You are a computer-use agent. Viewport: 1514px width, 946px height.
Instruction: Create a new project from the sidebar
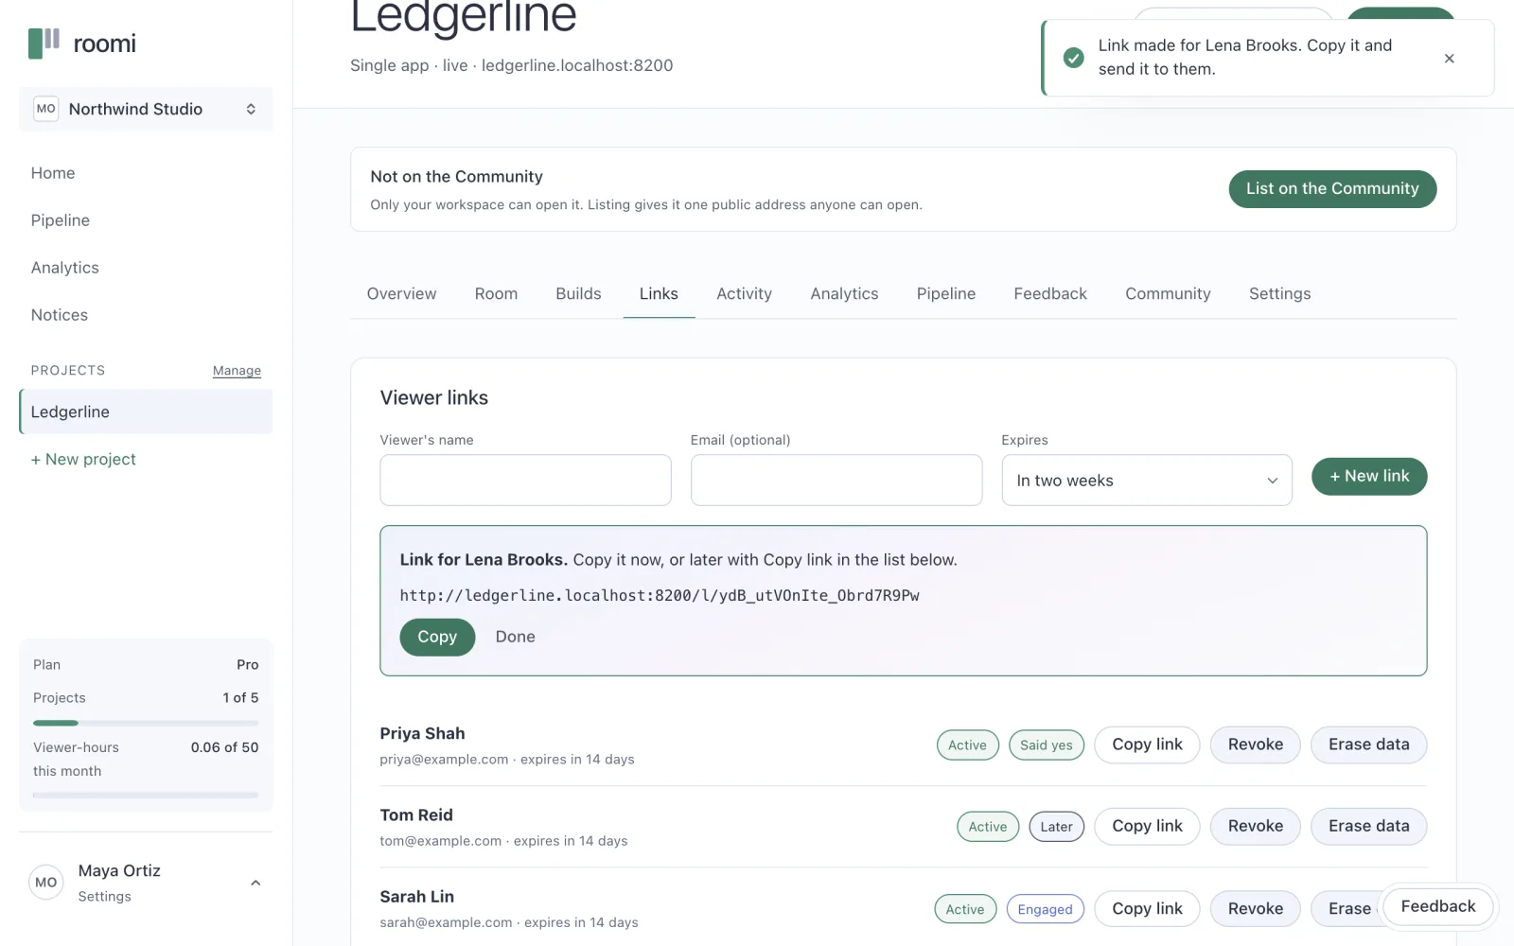(83, 459)
